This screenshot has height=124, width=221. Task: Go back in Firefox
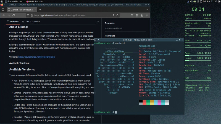click(4, 15)
